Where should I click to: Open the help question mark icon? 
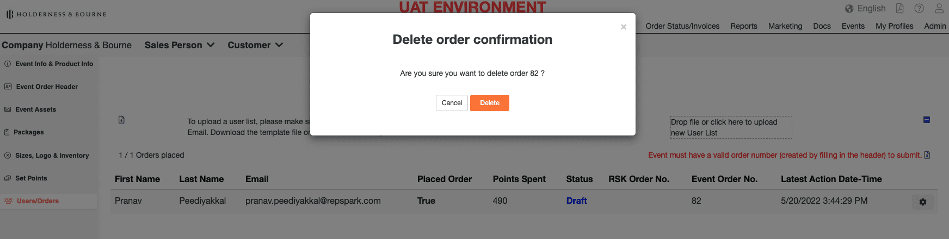click(919, 8)
